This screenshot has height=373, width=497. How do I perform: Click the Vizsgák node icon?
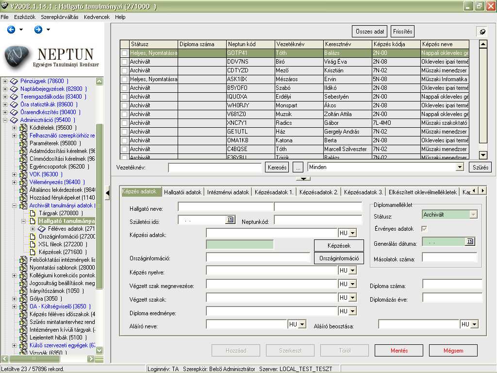pyautogui.click(x=23, y=352)
